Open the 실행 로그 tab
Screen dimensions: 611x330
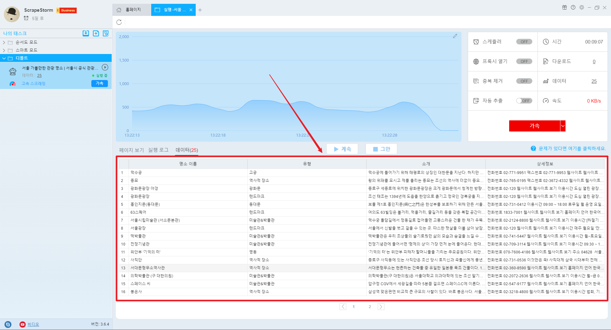(x=158, y=150)
